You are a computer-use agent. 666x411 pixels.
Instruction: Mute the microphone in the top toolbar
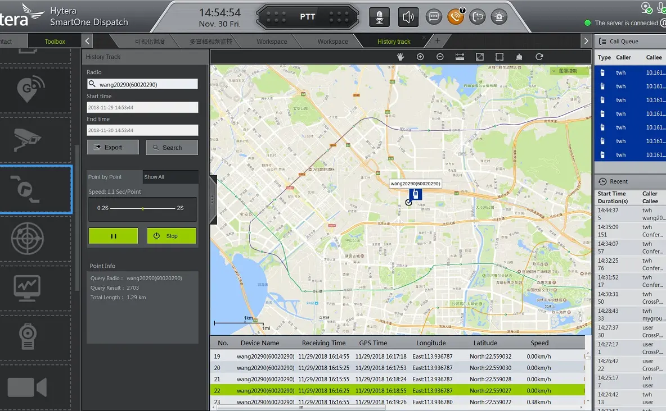379,17
